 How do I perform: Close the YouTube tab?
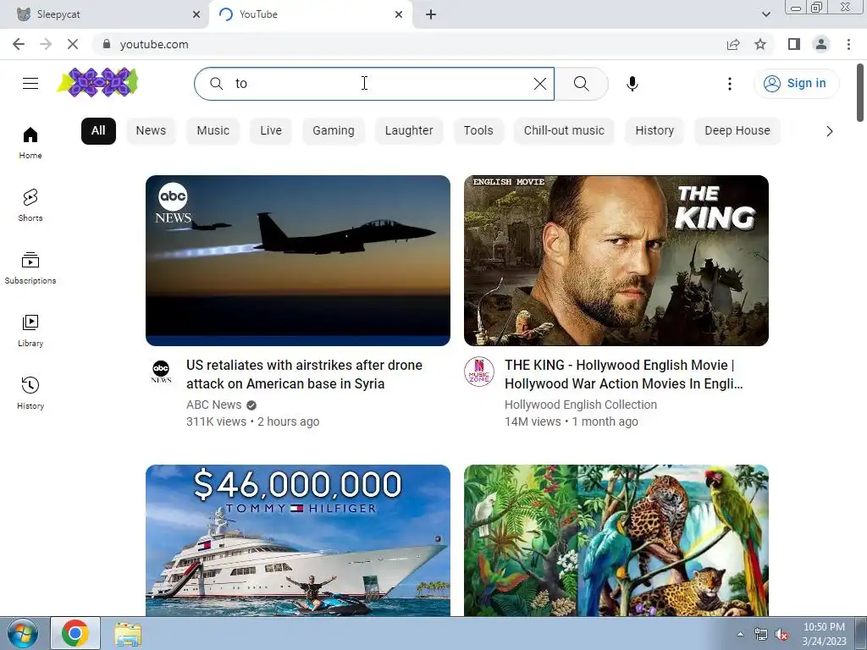click(x=399, y=14)
